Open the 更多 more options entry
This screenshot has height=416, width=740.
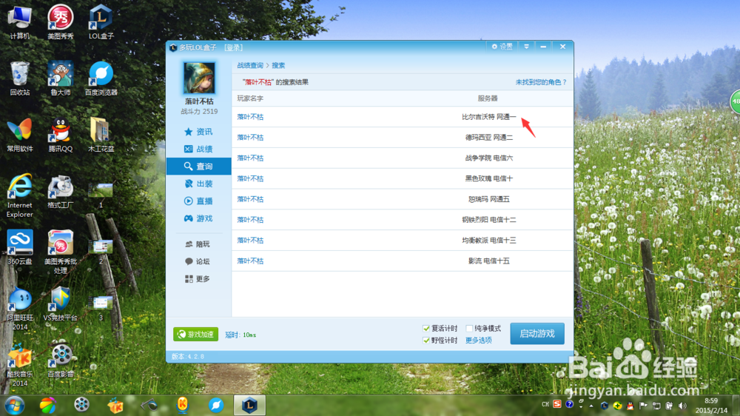point(198,279)
